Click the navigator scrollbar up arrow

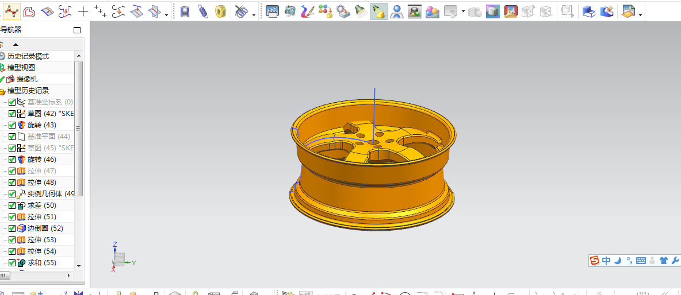click(x=79, y=56)
